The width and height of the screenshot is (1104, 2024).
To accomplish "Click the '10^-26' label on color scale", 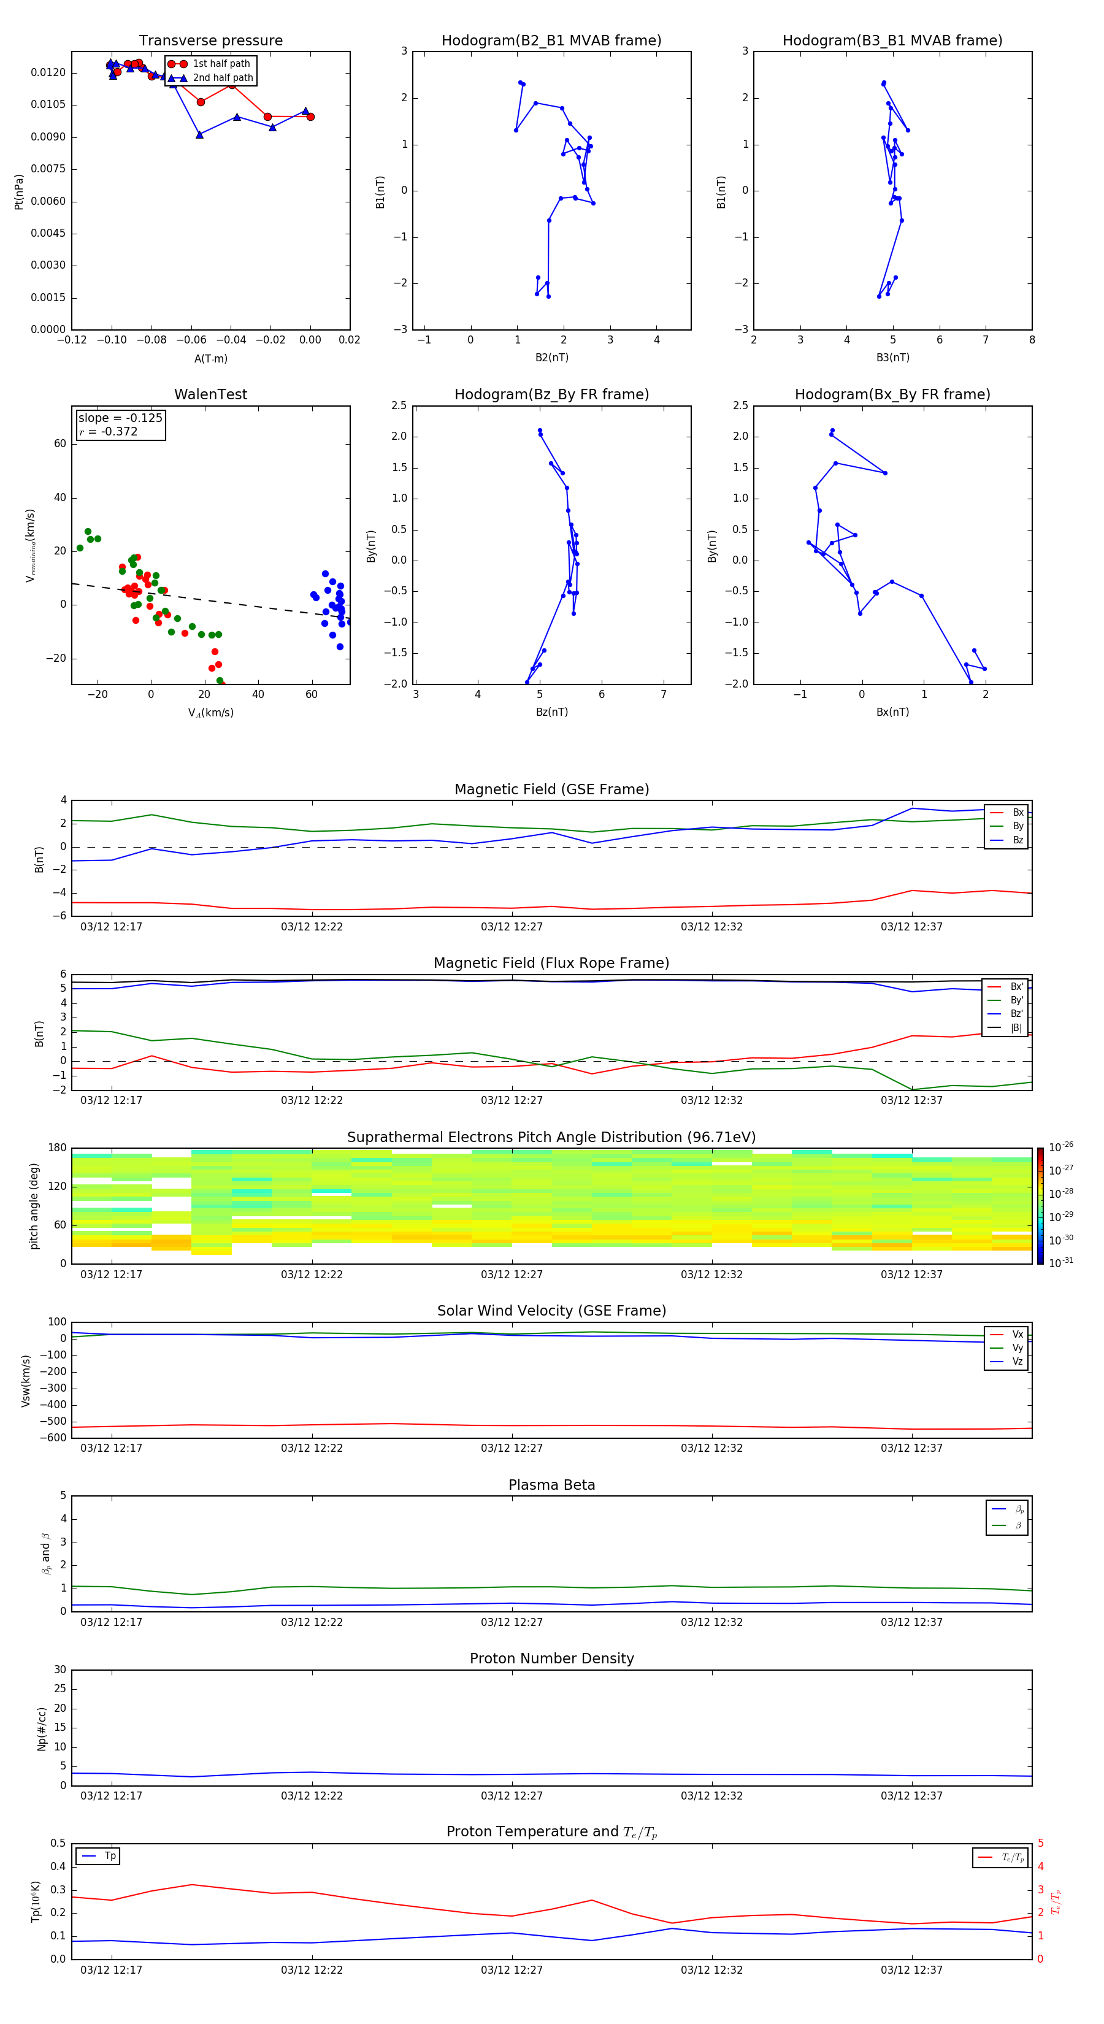I will click(x=1061, y=1147).
